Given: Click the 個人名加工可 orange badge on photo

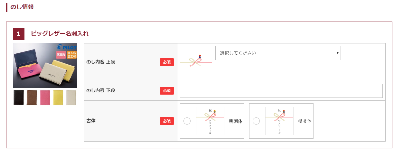Looking at the screenshot, I should click(x=72, y=55).
